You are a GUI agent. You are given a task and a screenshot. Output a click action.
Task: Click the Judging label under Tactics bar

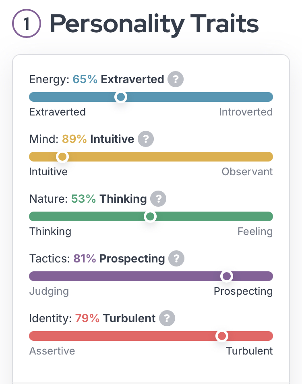pos(49,292)
